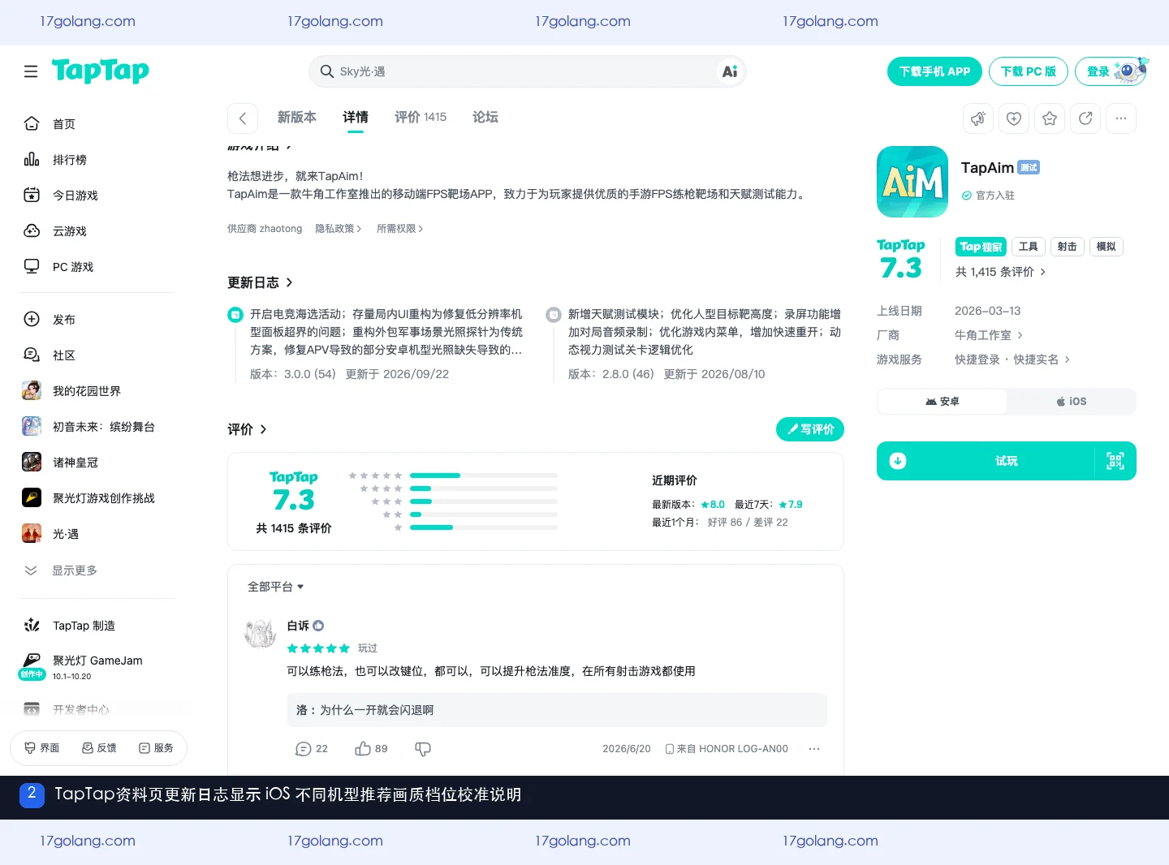Select the 安卓 platform tab

coord(943,402)
